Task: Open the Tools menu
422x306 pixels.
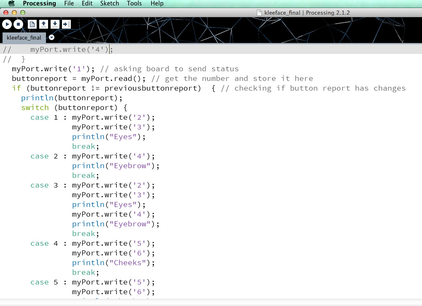Action: click(x=134, y=3)
